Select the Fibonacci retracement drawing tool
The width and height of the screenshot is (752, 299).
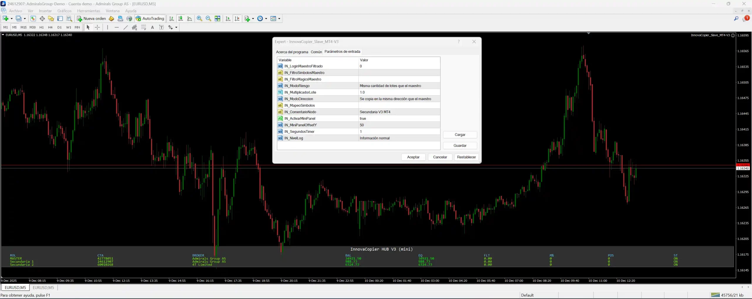(x=143, y=27)
